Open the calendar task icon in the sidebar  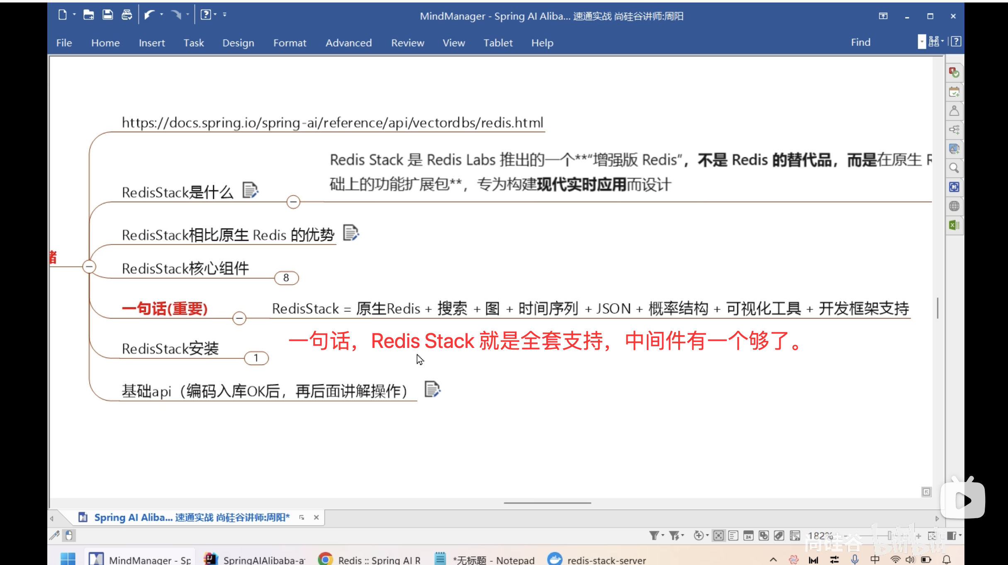coord(954,92)
